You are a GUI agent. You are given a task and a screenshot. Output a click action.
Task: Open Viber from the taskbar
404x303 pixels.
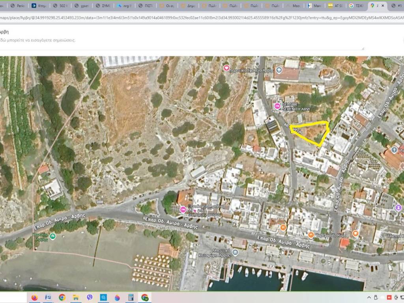[x=90, y=297]
